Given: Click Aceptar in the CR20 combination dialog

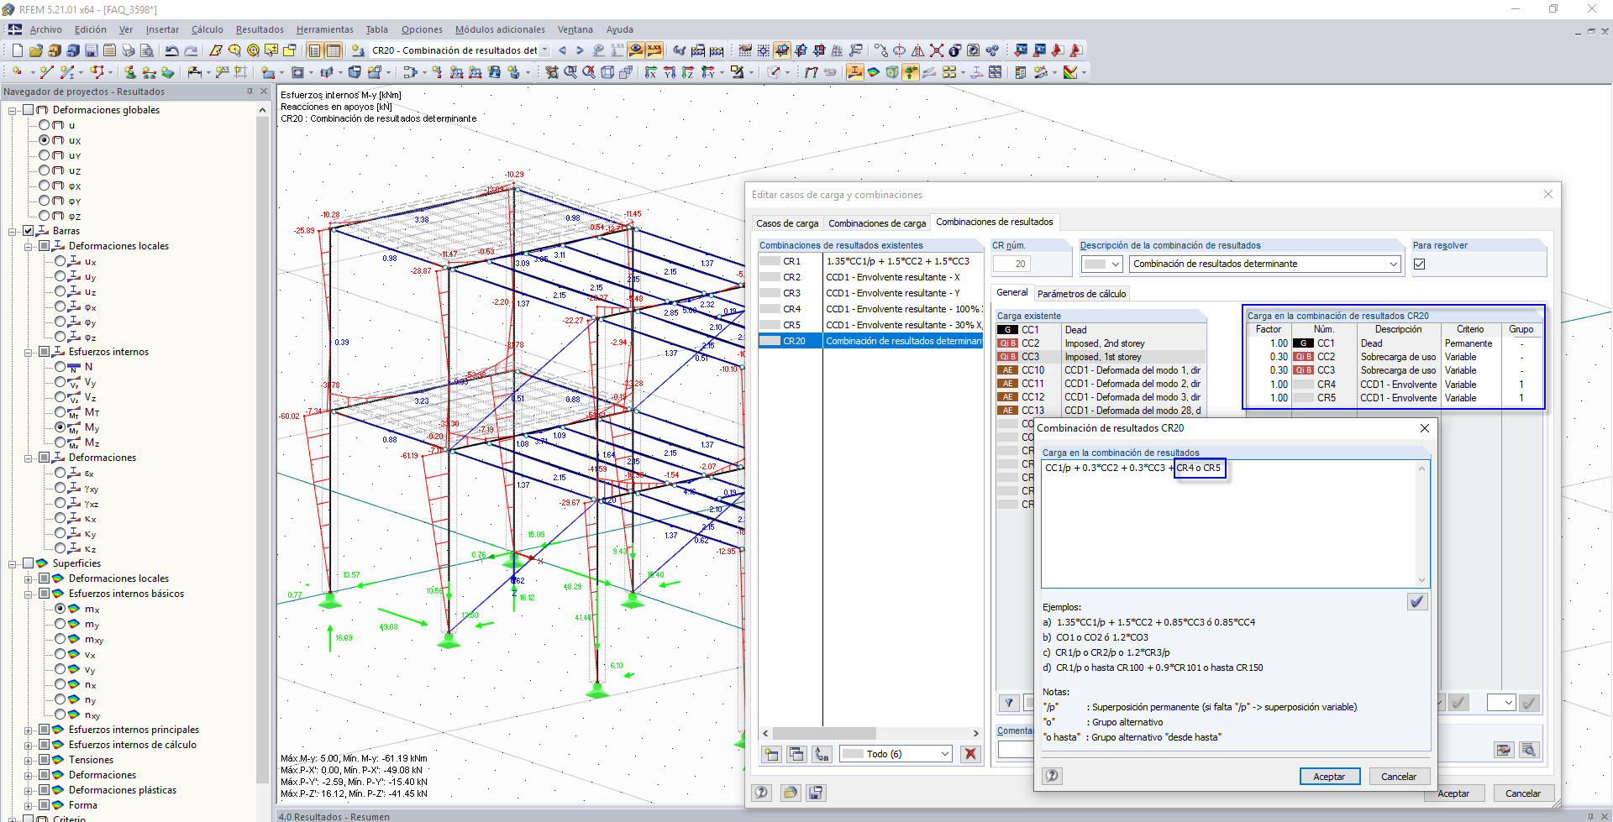Looking at the screenshot, I should pos(1328,777).
